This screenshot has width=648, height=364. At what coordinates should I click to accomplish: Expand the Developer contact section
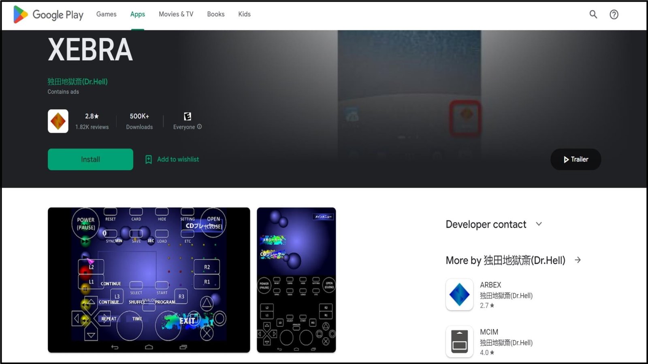point(539,224)
